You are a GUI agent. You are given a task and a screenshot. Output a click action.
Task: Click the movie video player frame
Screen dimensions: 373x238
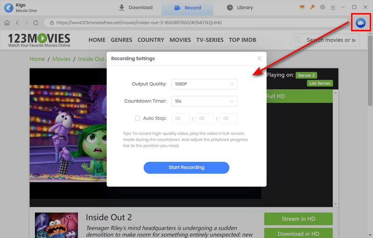coord(68,133)
